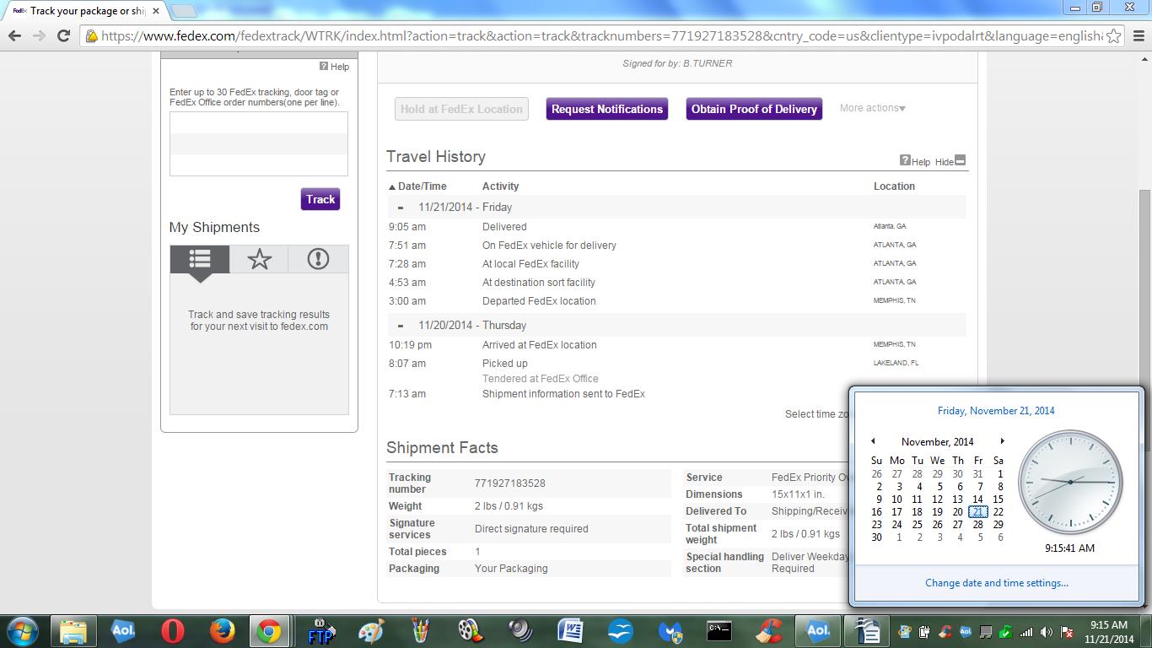
Task: Select the list view tab in My Shipments
Action: [200, 259]
